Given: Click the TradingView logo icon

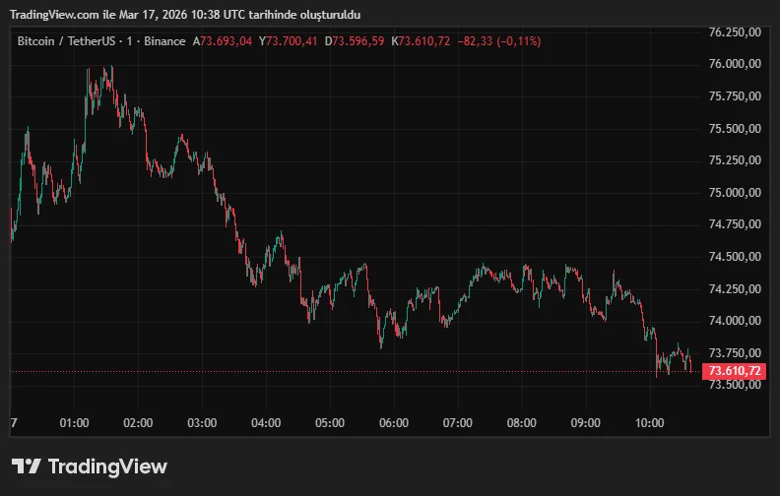Looking at the screenshot, I should pyautogui.click(x=26, y=466).
